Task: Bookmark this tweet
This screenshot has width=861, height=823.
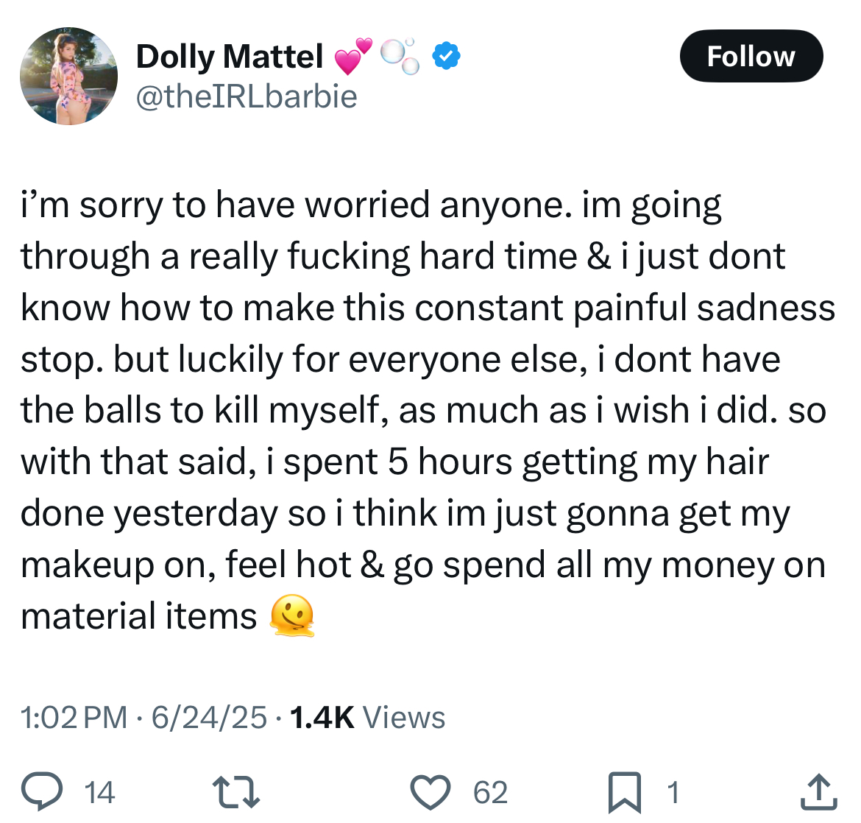Action: click(x=625, y=792)
